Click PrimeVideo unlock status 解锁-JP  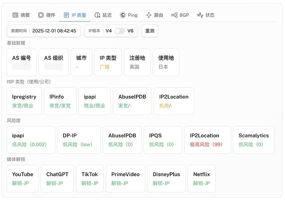pyautogui.click(x=120, y=183)
